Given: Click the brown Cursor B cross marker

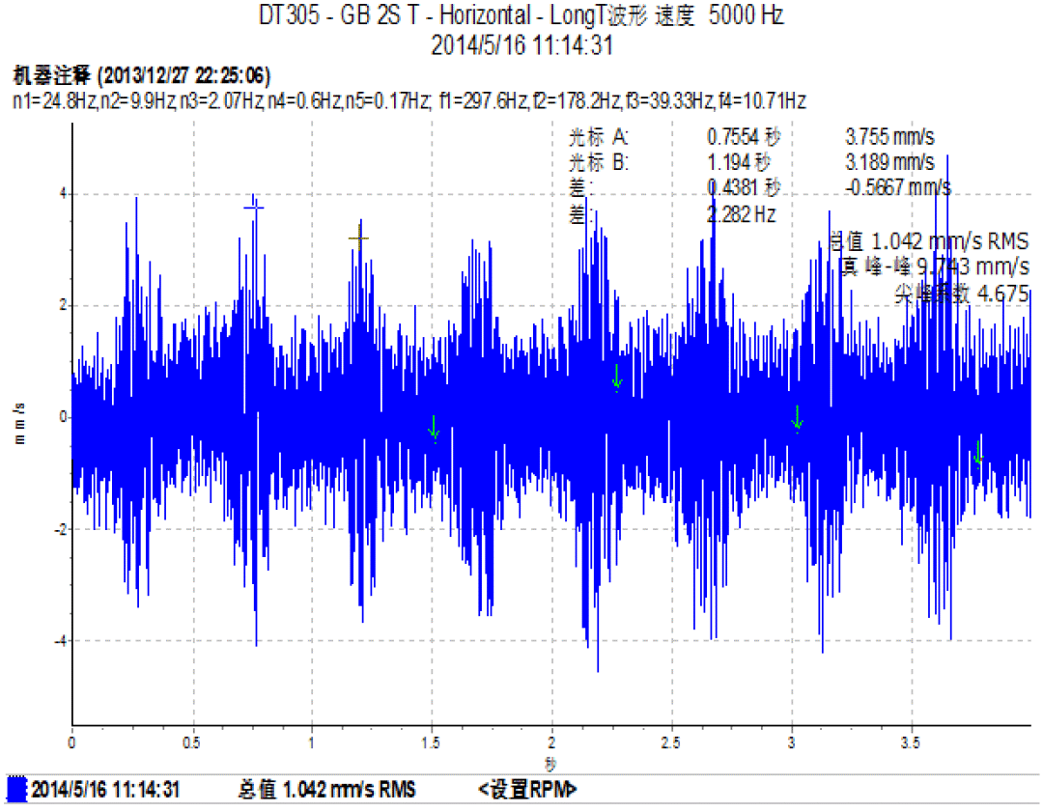Looking at the screenshot, I should click(359, 237).
